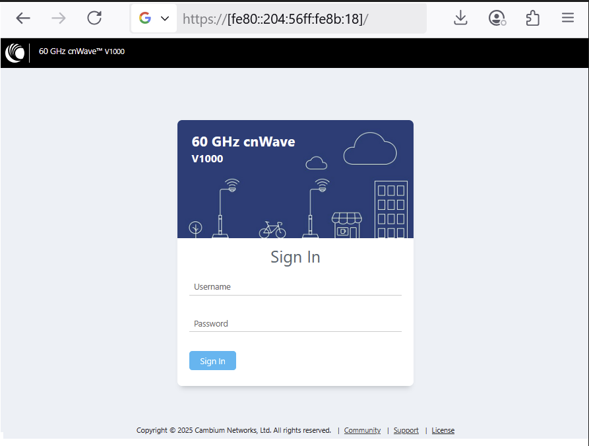Click the blue Sign In button

click(212, 361)
